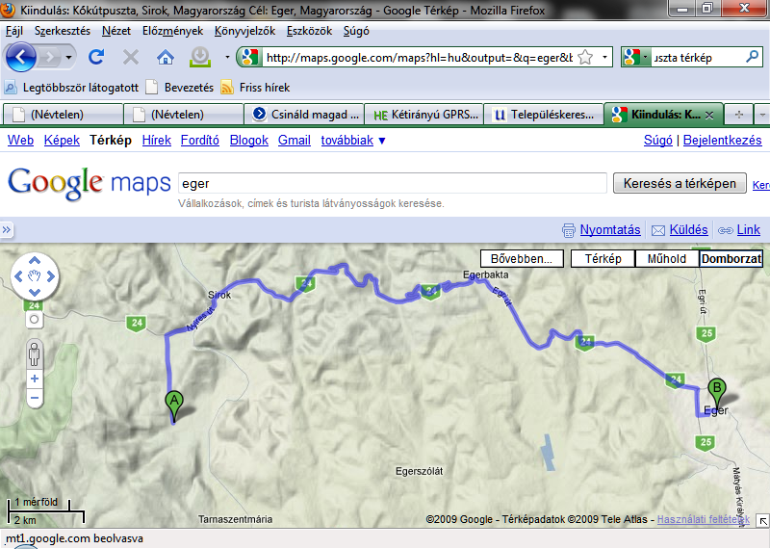770x549 pixels.
Task: Open the back/forward history dropdown
Action: (x=68, y=58)
